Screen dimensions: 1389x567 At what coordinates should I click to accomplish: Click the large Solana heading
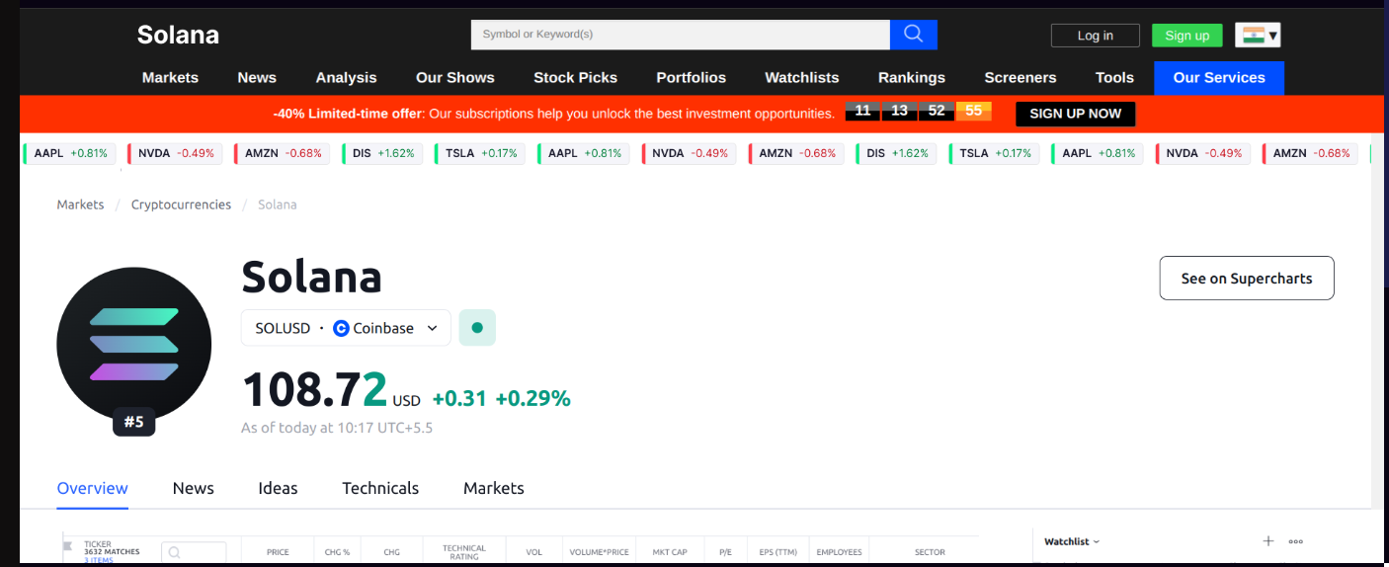311,277
